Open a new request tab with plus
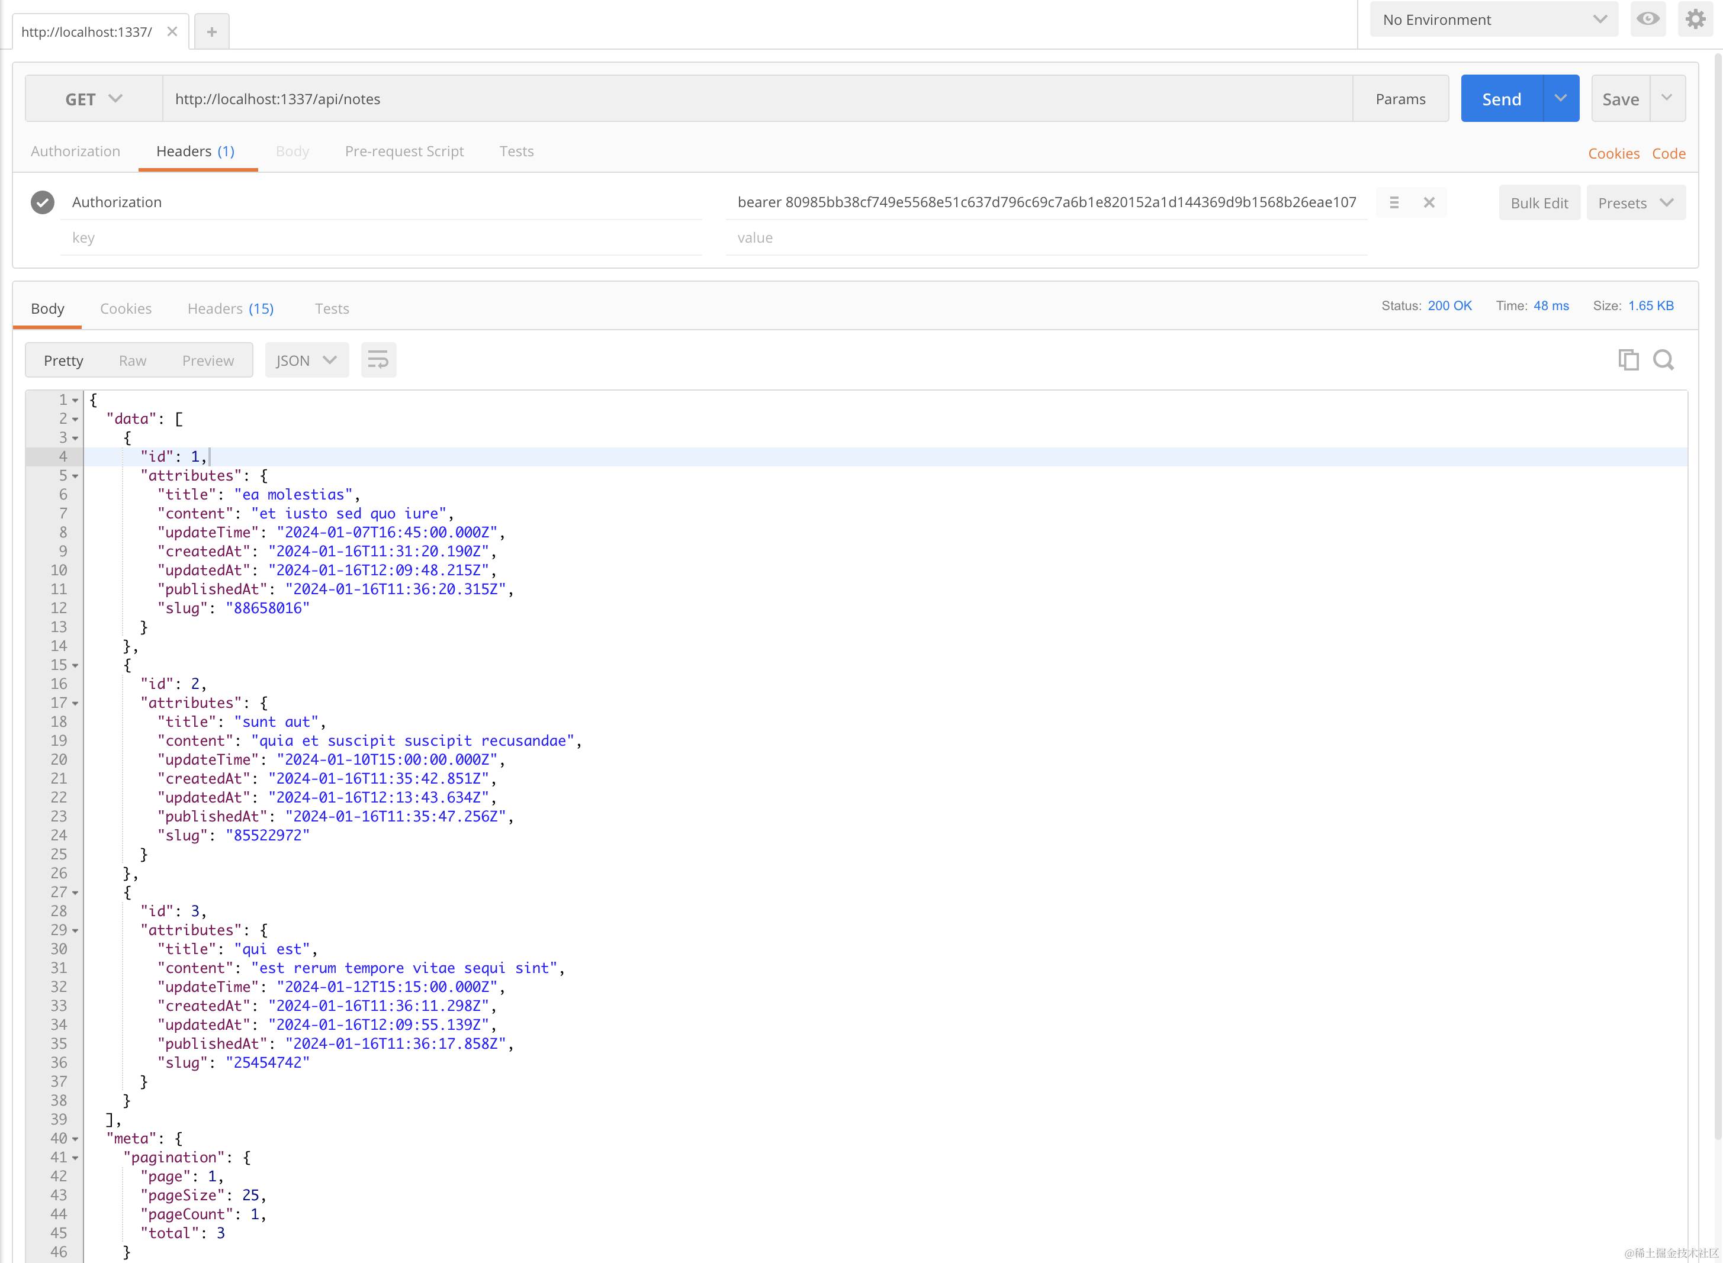 212,31
